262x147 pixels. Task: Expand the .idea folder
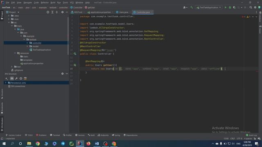[9, 16]
